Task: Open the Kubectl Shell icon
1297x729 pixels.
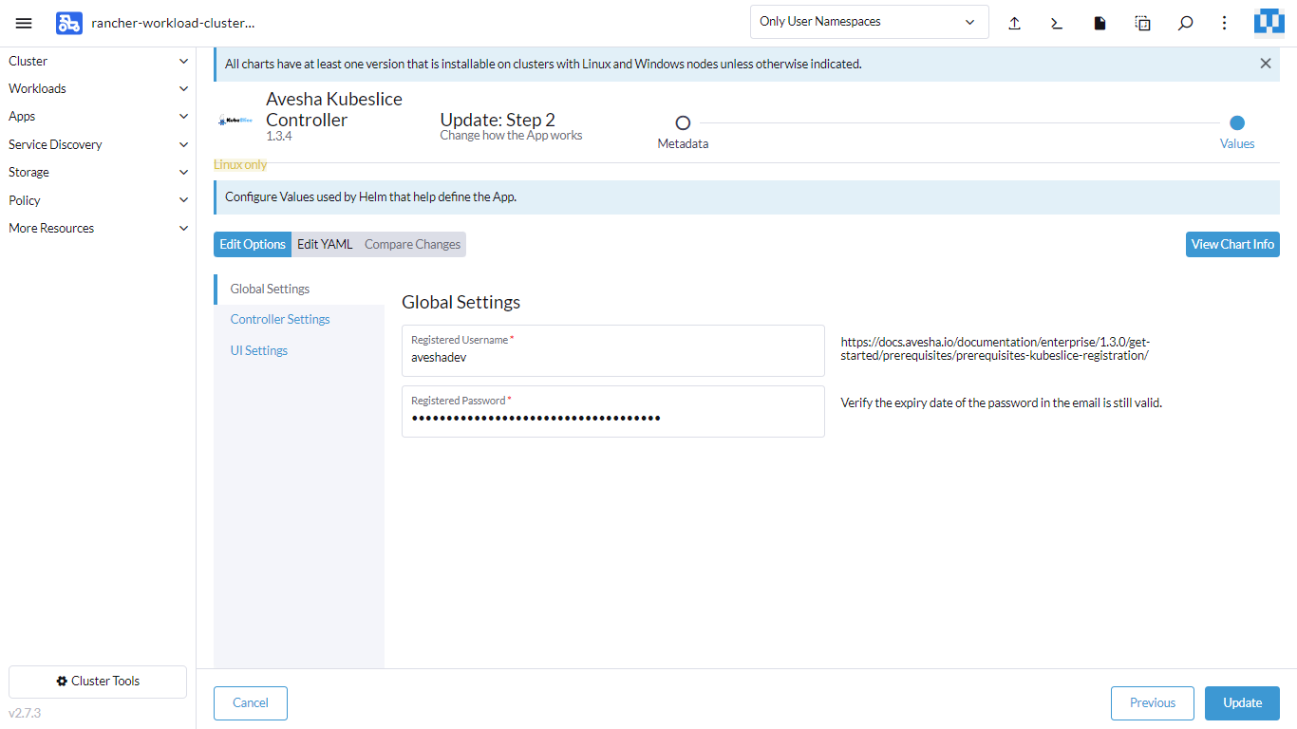Action: (1057, 23)
